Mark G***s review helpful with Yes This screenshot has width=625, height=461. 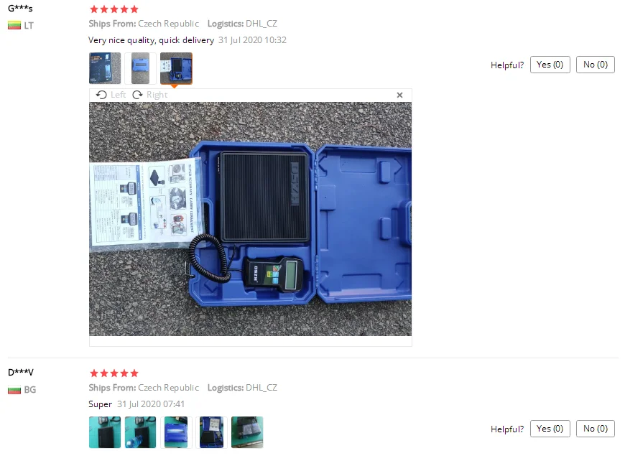550,65
